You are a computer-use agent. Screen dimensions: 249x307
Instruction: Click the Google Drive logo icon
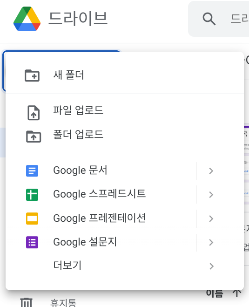[27, 19]
